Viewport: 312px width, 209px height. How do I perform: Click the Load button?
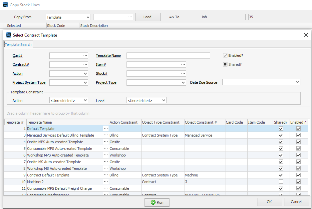tap(148, 17)
